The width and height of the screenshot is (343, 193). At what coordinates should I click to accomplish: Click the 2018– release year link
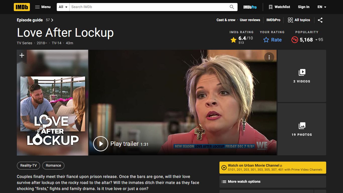[42, 43]
